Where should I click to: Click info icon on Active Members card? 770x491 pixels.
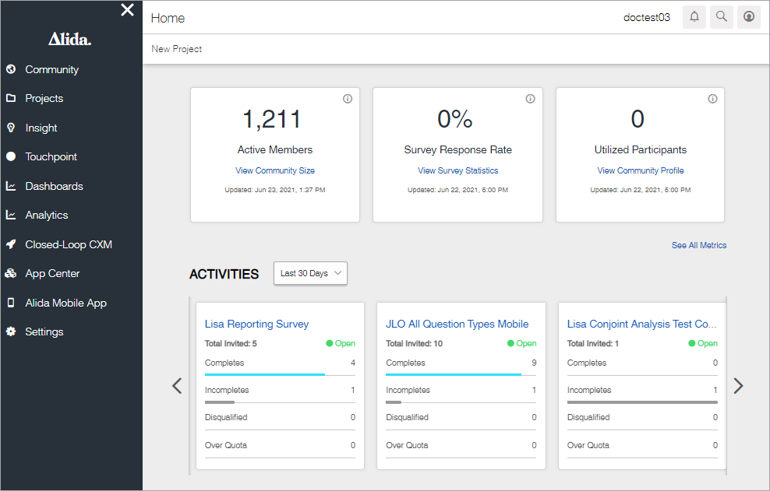pos(347,99)
